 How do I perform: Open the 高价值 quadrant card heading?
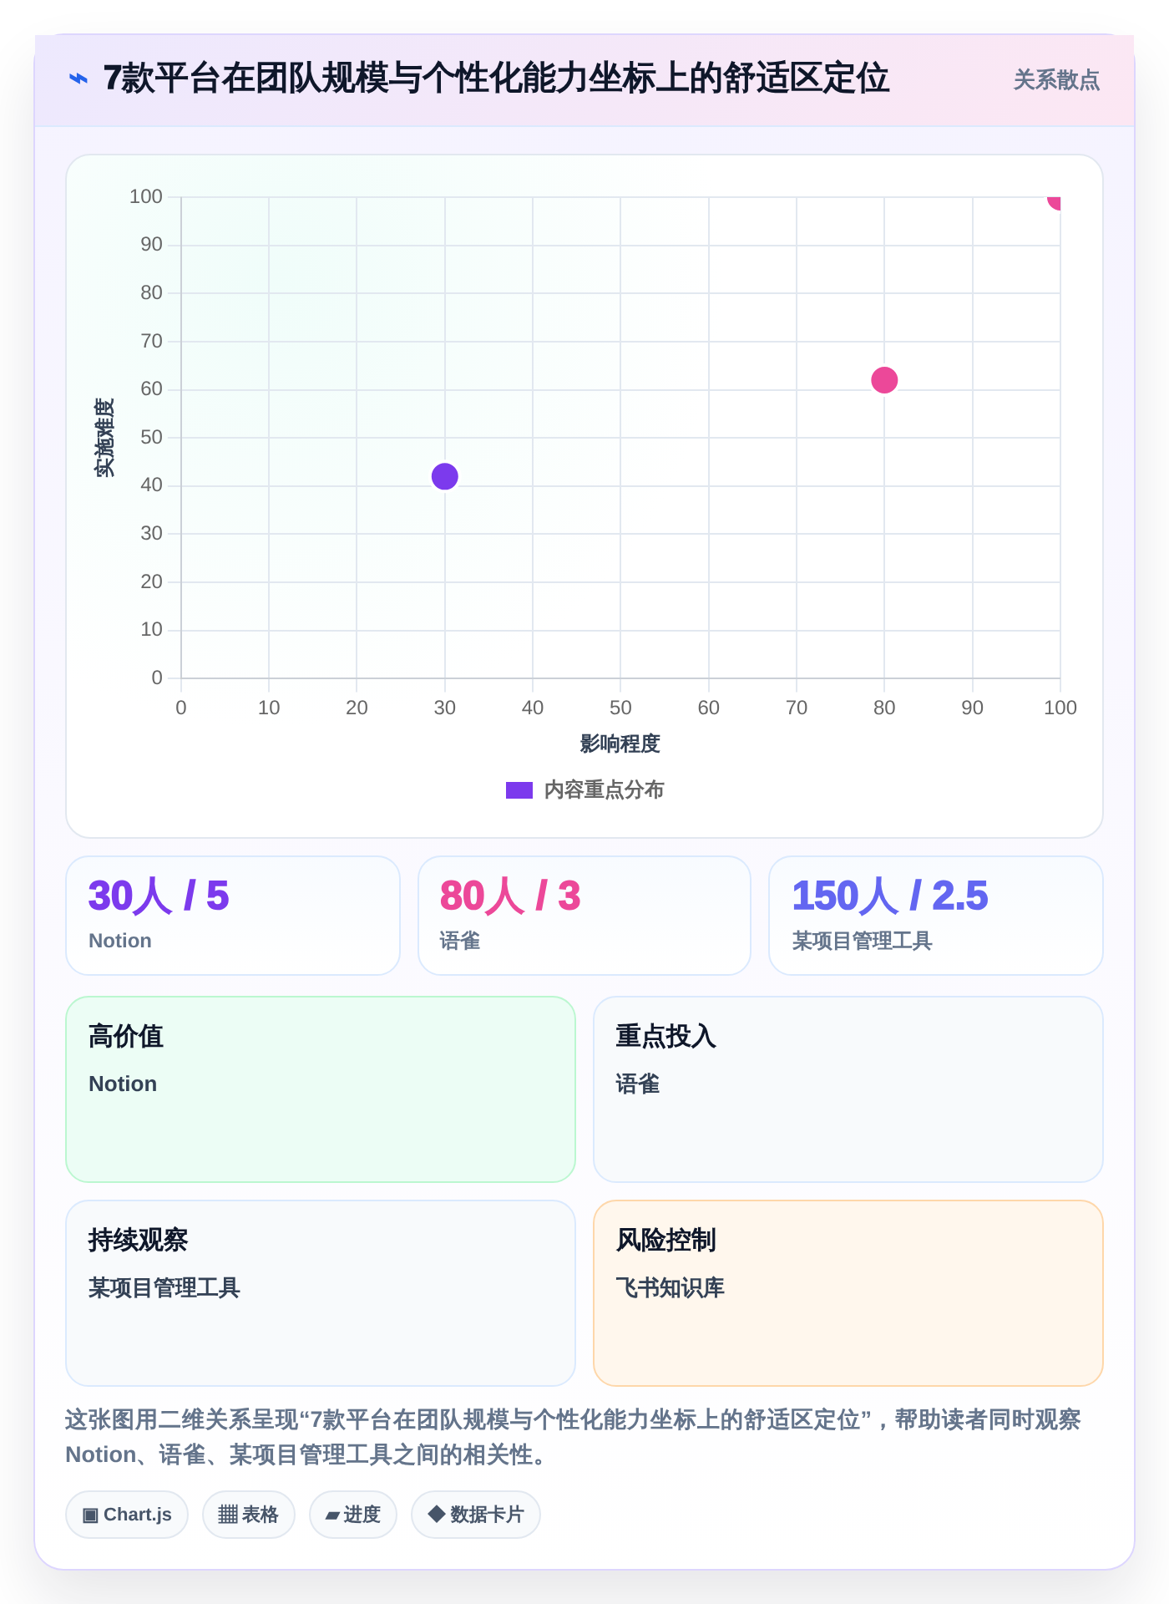[x=126, y=1036]
